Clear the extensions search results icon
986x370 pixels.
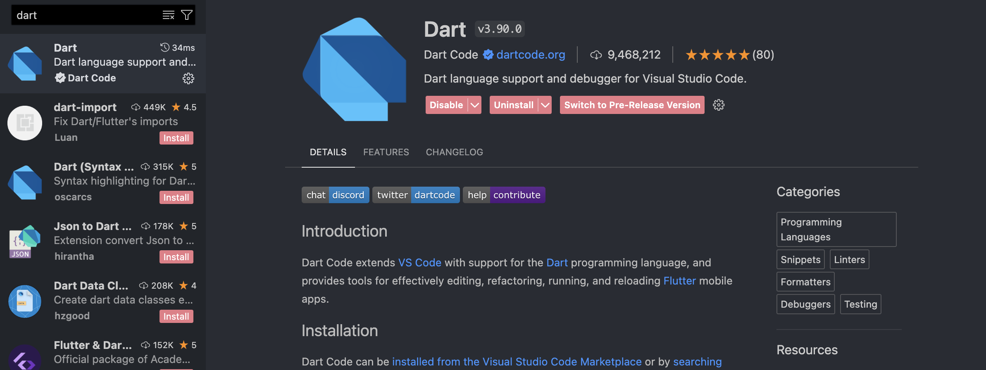coord(168,15)
